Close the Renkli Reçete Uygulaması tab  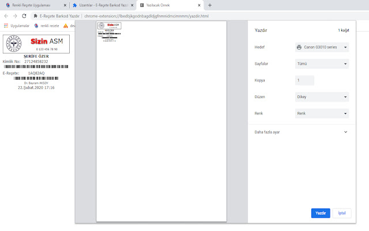point(65,5)
